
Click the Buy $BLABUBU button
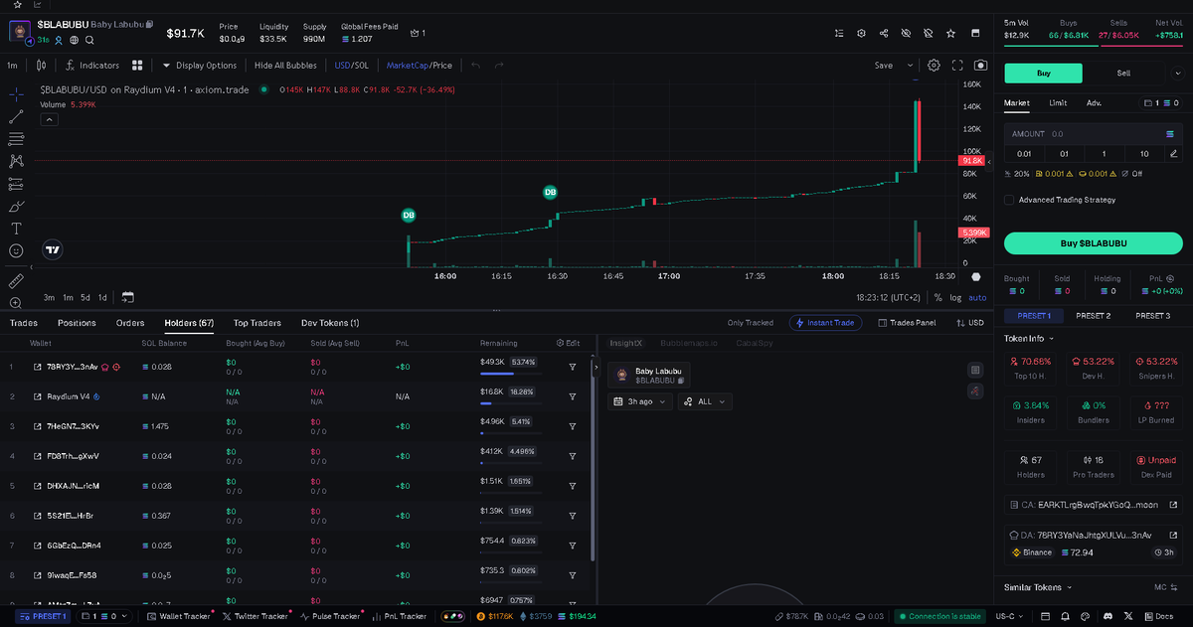coord(1093,243)
